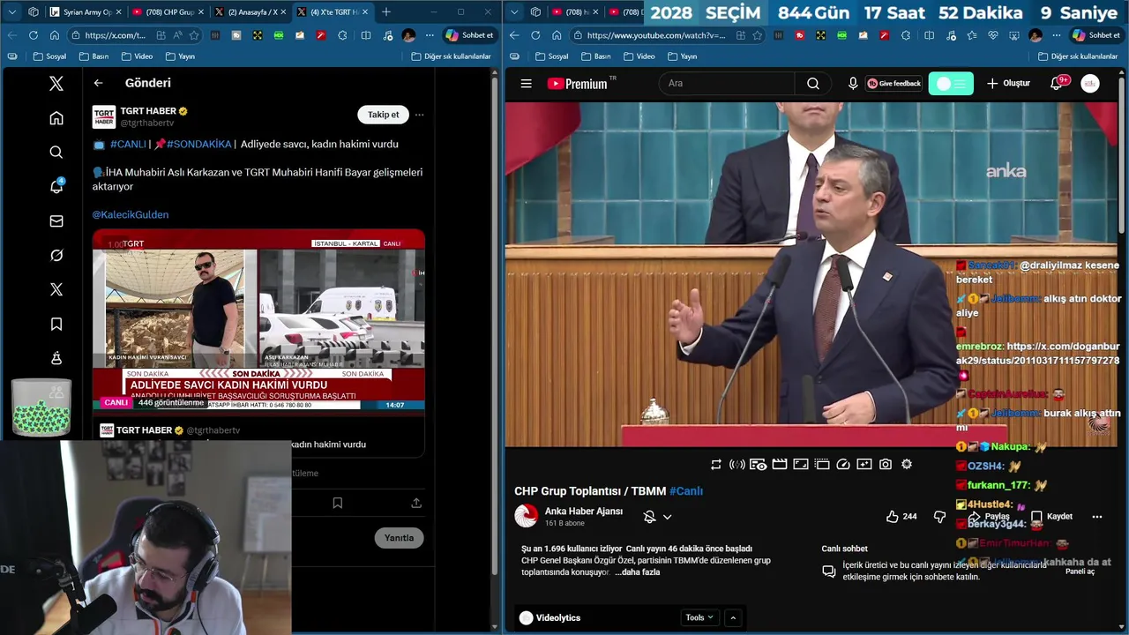Open the playback speed gauge icon below video
Viewport: 1129px width, 635px height.
[843, 465]
